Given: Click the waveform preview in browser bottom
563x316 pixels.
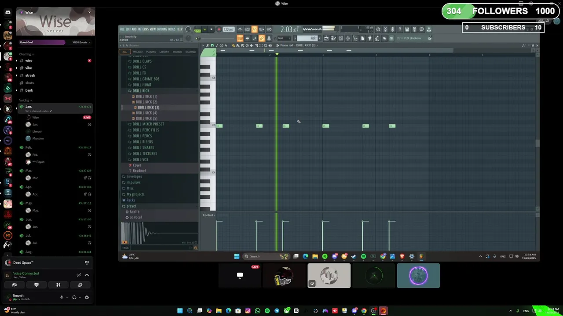Looking at the screenshot, I should [160, 233].
